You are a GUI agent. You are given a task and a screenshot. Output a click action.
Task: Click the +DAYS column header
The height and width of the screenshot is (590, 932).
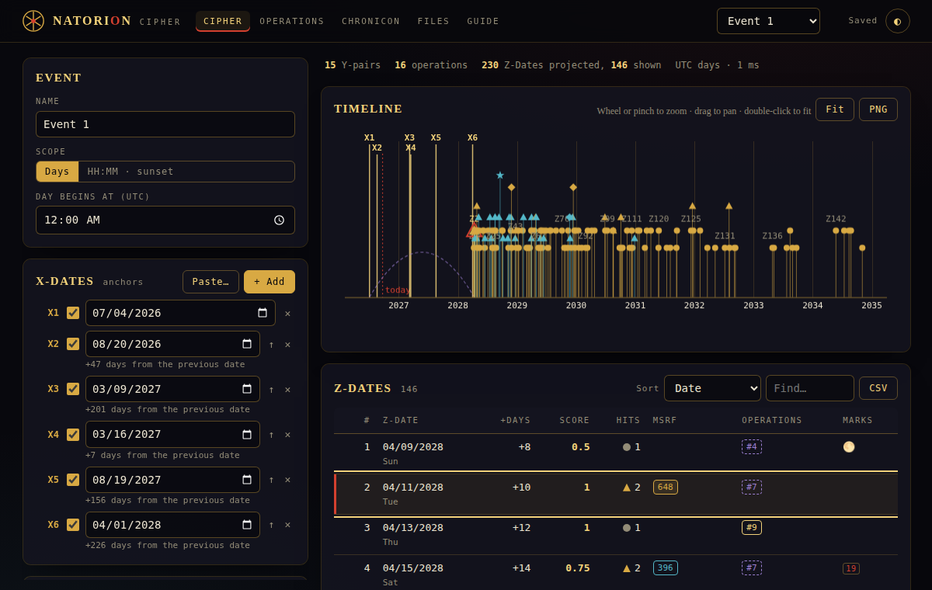coord(516,420)
